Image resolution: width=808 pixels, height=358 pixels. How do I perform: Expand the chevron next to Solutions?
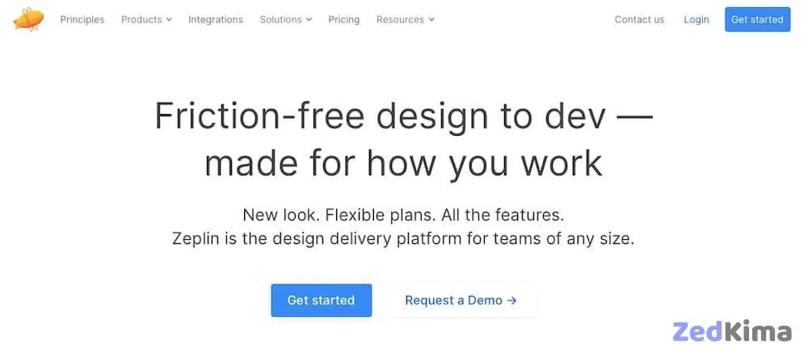click(x=309, y=19)
